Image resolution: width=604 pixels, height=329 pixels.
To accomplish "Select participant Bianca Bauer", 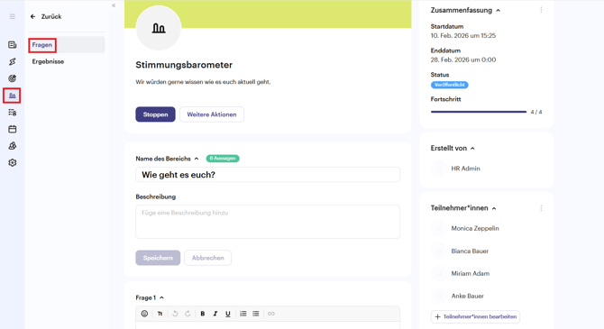I will (x=470, y=251).
